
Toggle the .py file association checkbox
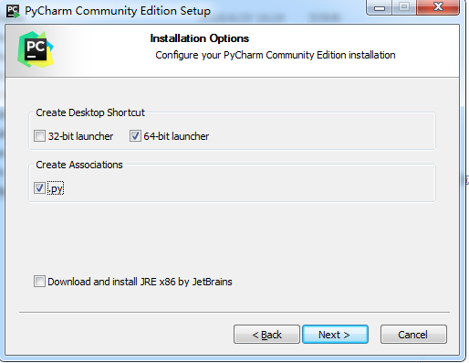39,188
